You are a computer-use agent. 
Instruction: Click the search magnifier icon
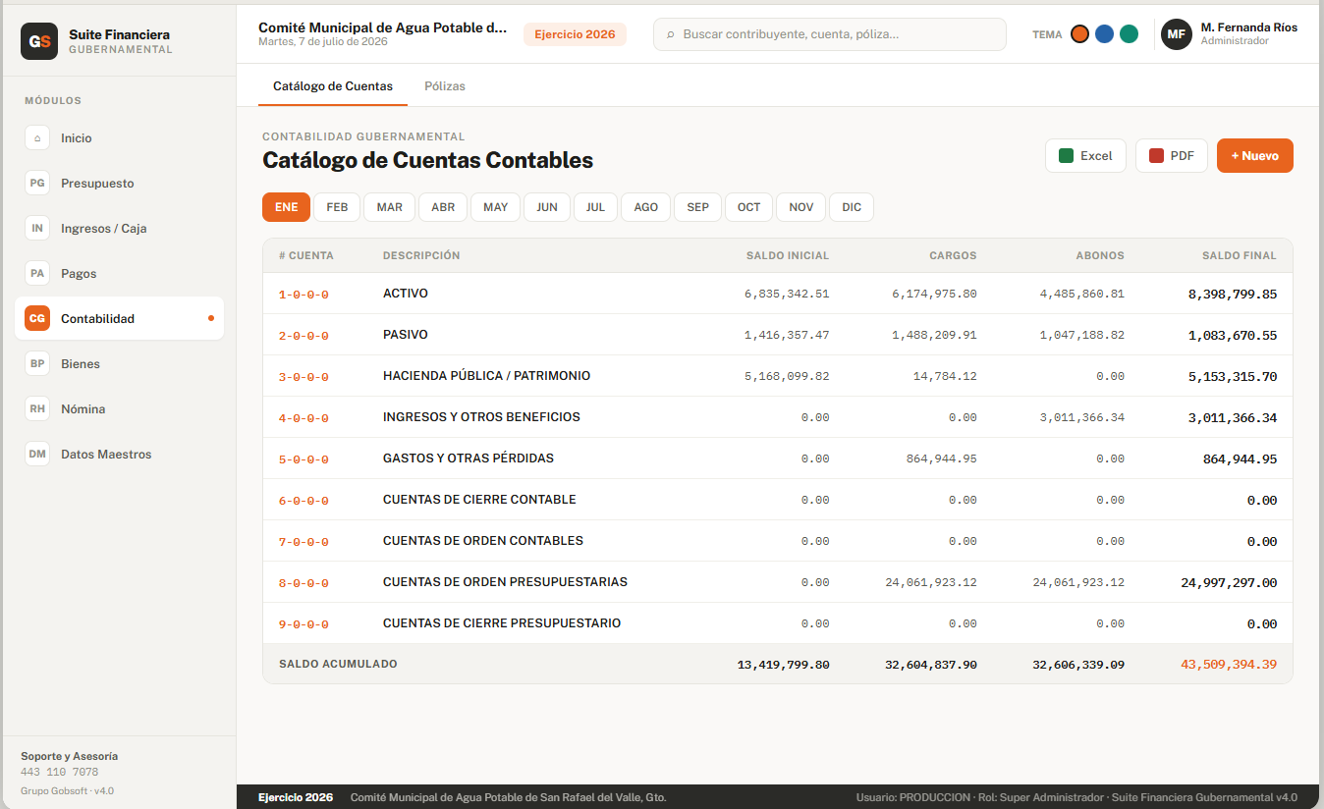671,34
